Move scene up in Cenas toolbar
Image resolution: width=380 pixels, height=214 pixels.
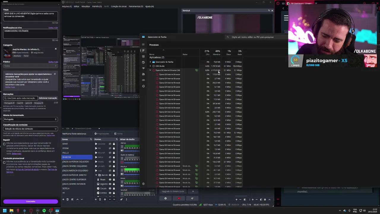click(x=77, y=199)
